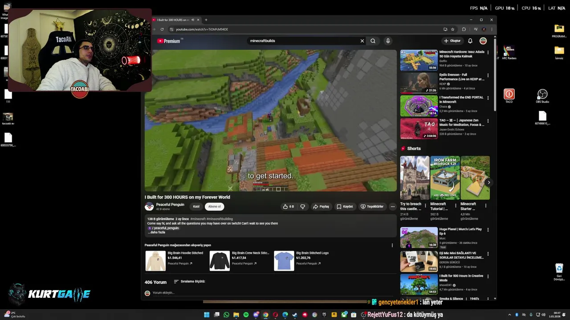
Task: Launch Spotify from the taskbar
Action: click(x=246, y=315)
